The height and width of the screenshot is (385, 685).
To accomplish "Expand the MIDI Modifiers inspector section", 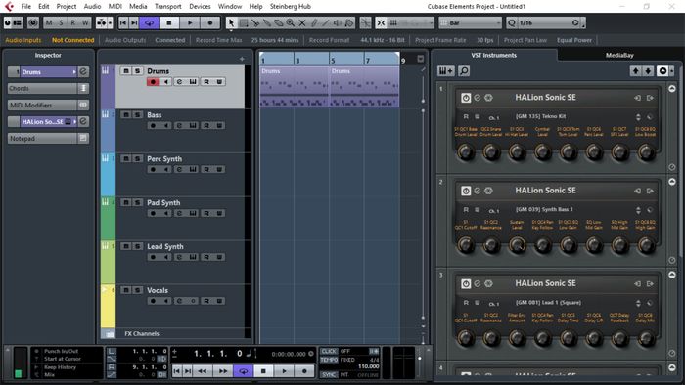I will [48, 106].
